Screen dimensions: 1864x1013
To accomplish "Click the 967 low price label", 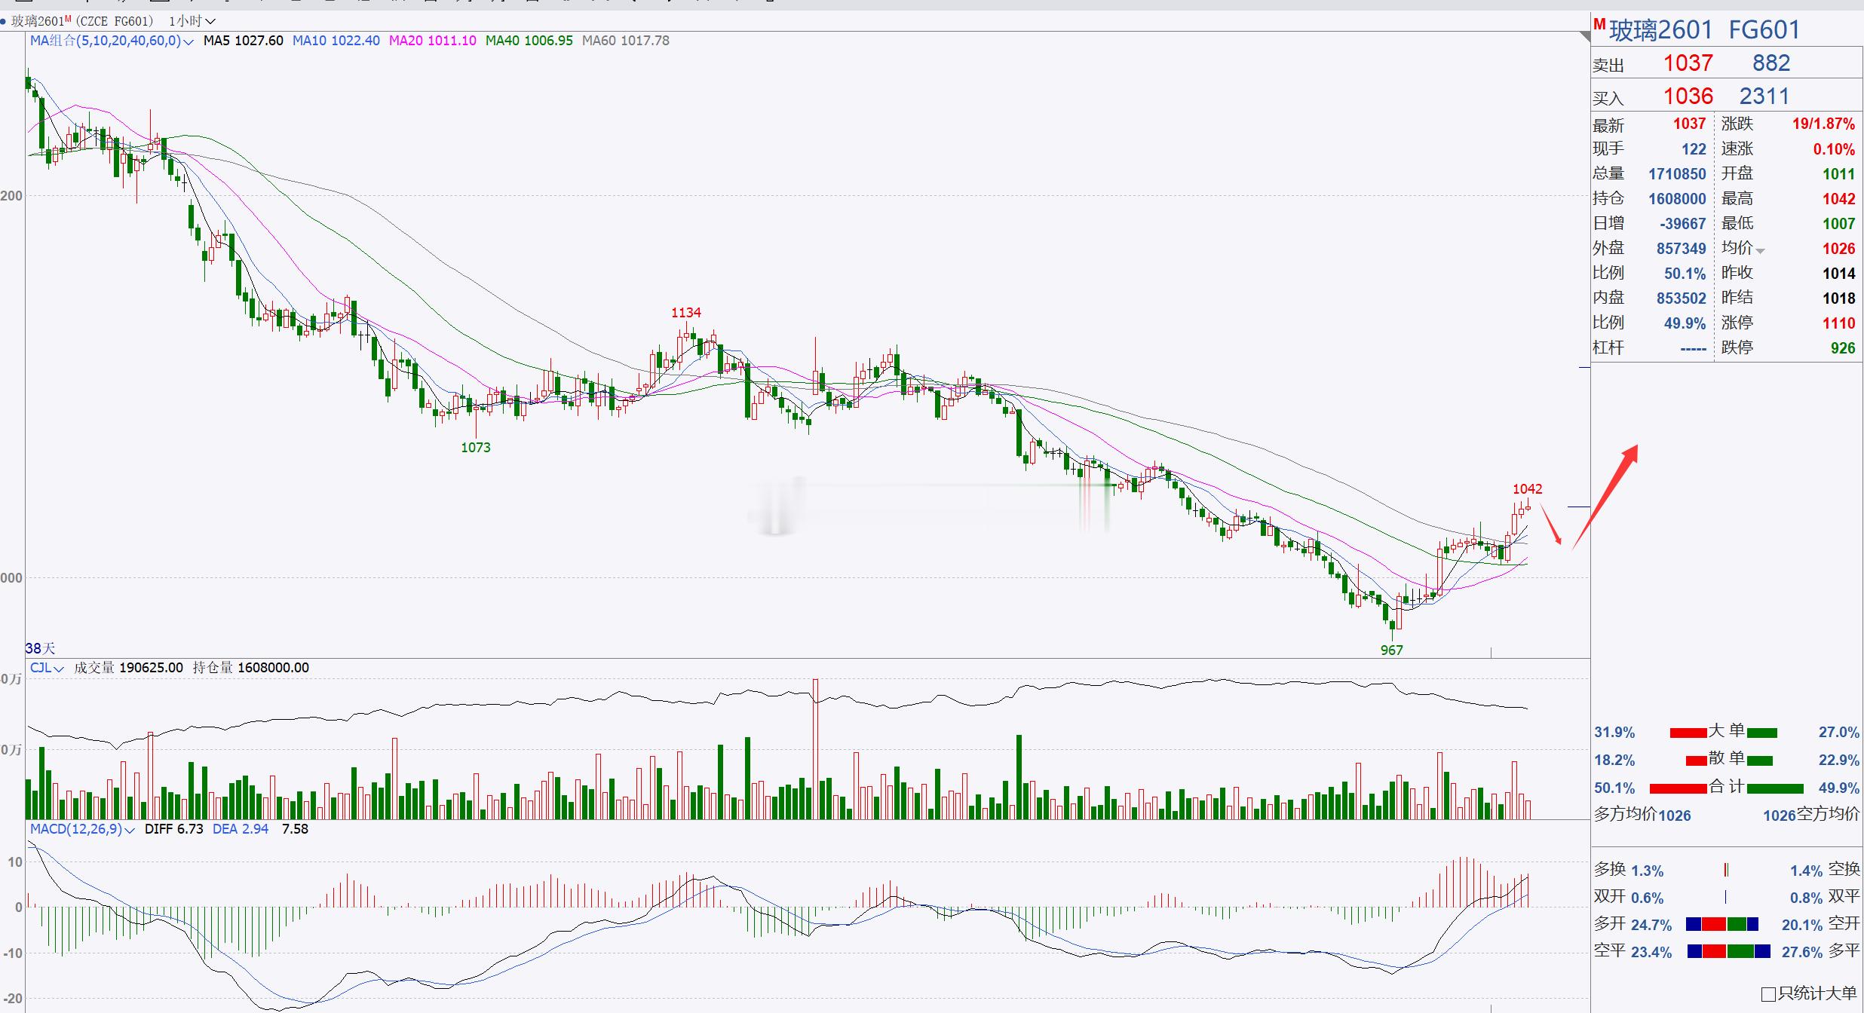I will pyautogui.click(x=1391, y=650).
